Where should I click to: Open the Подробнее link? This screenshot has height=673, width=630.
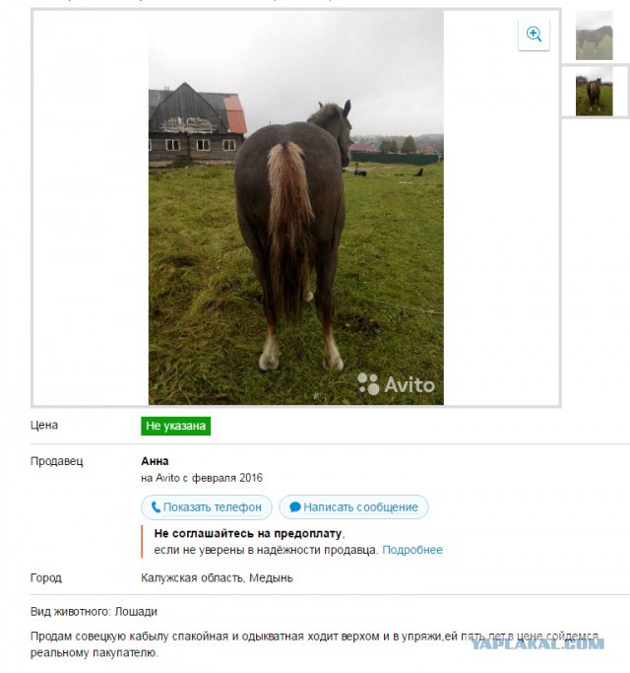click(412, 550)
